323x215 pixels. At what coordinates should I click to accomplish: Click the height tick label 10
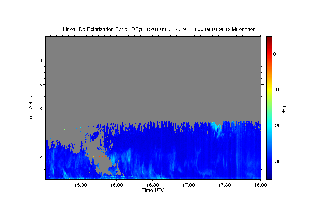point(40,60)
